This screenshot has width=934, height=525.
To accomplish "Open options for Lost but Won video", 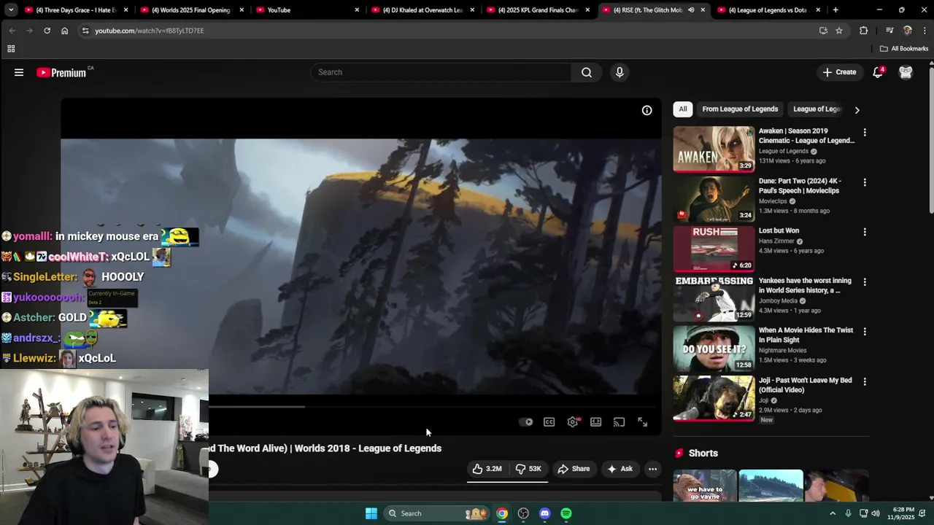I will (x=865, y=232).
